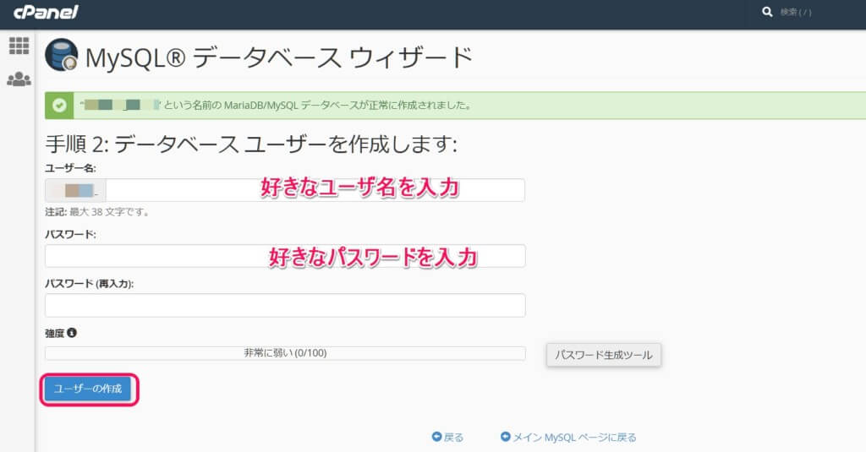Click the 戻る link
Screen dimensions: 866x452
tap(453, 438)
